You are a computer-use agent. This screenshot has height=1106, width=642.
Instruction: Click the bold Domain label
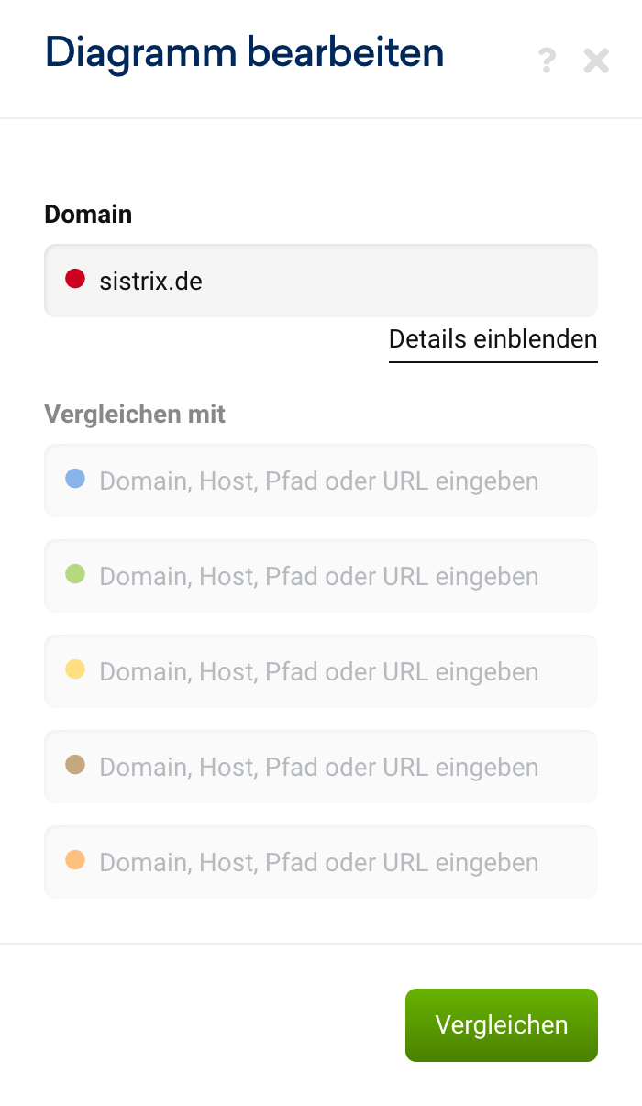88,215
